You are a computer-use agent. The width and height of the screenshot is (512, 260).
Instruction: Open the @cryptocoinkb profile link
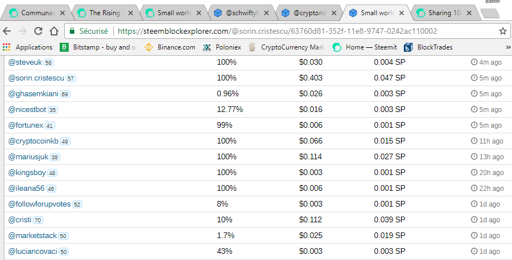click(x=33, y=141)
